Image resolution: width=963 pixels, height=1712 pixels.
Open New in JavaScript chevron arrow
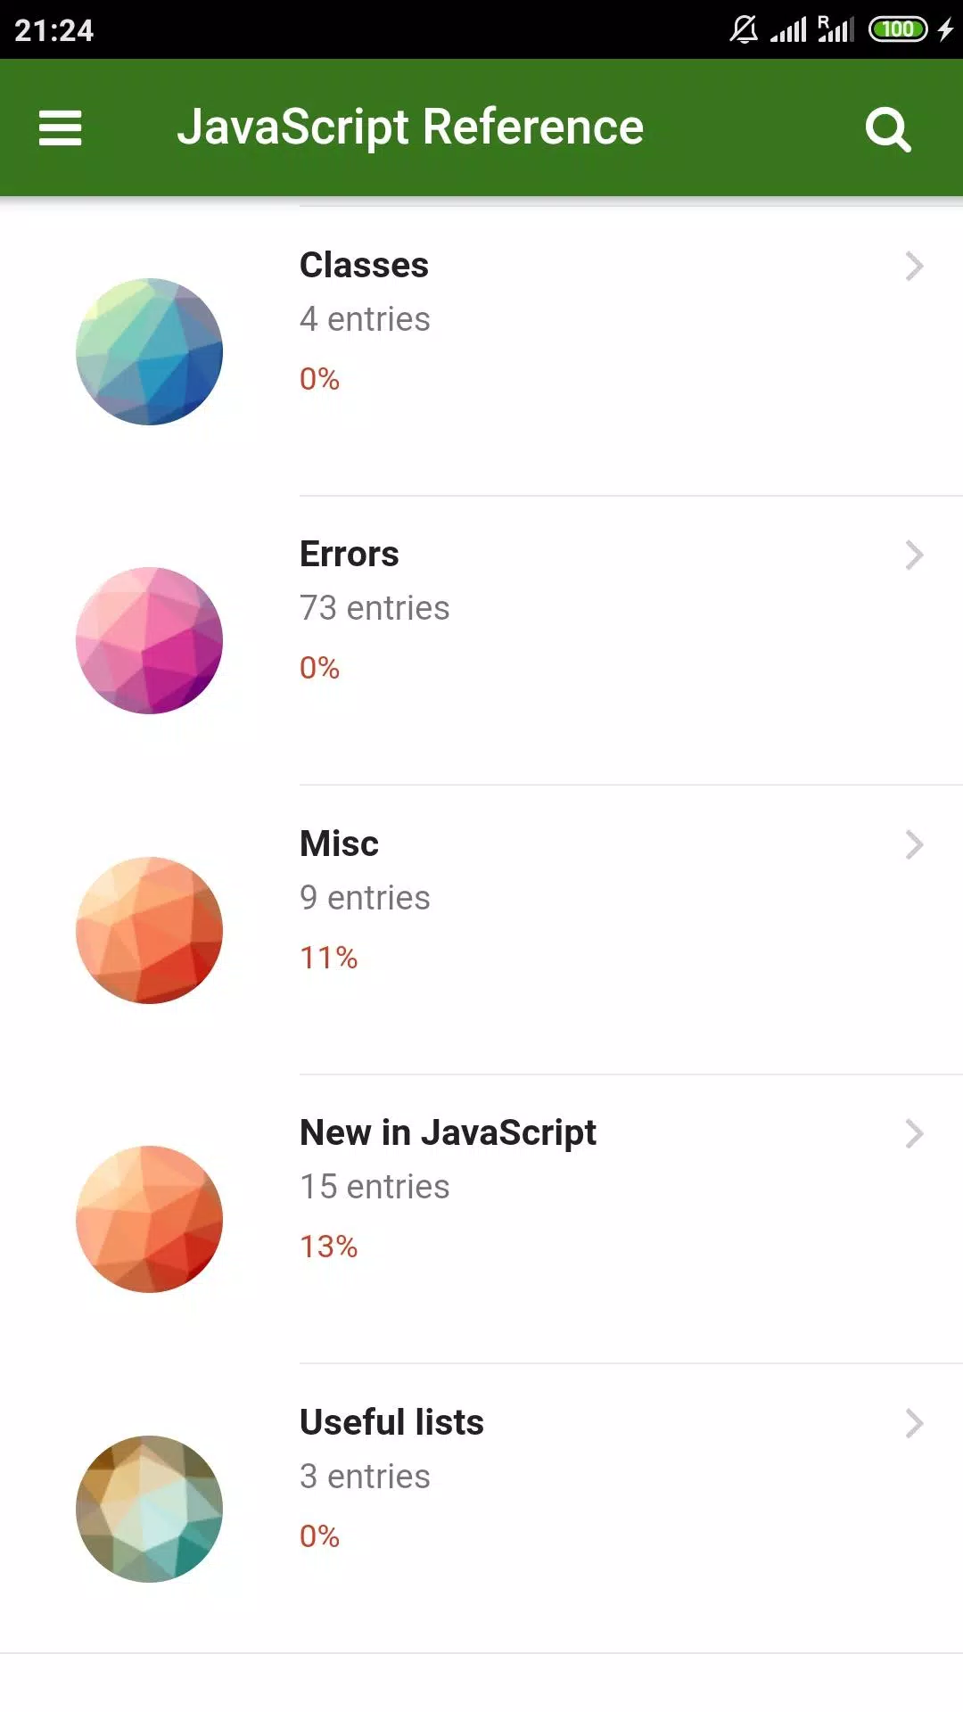914,1133
